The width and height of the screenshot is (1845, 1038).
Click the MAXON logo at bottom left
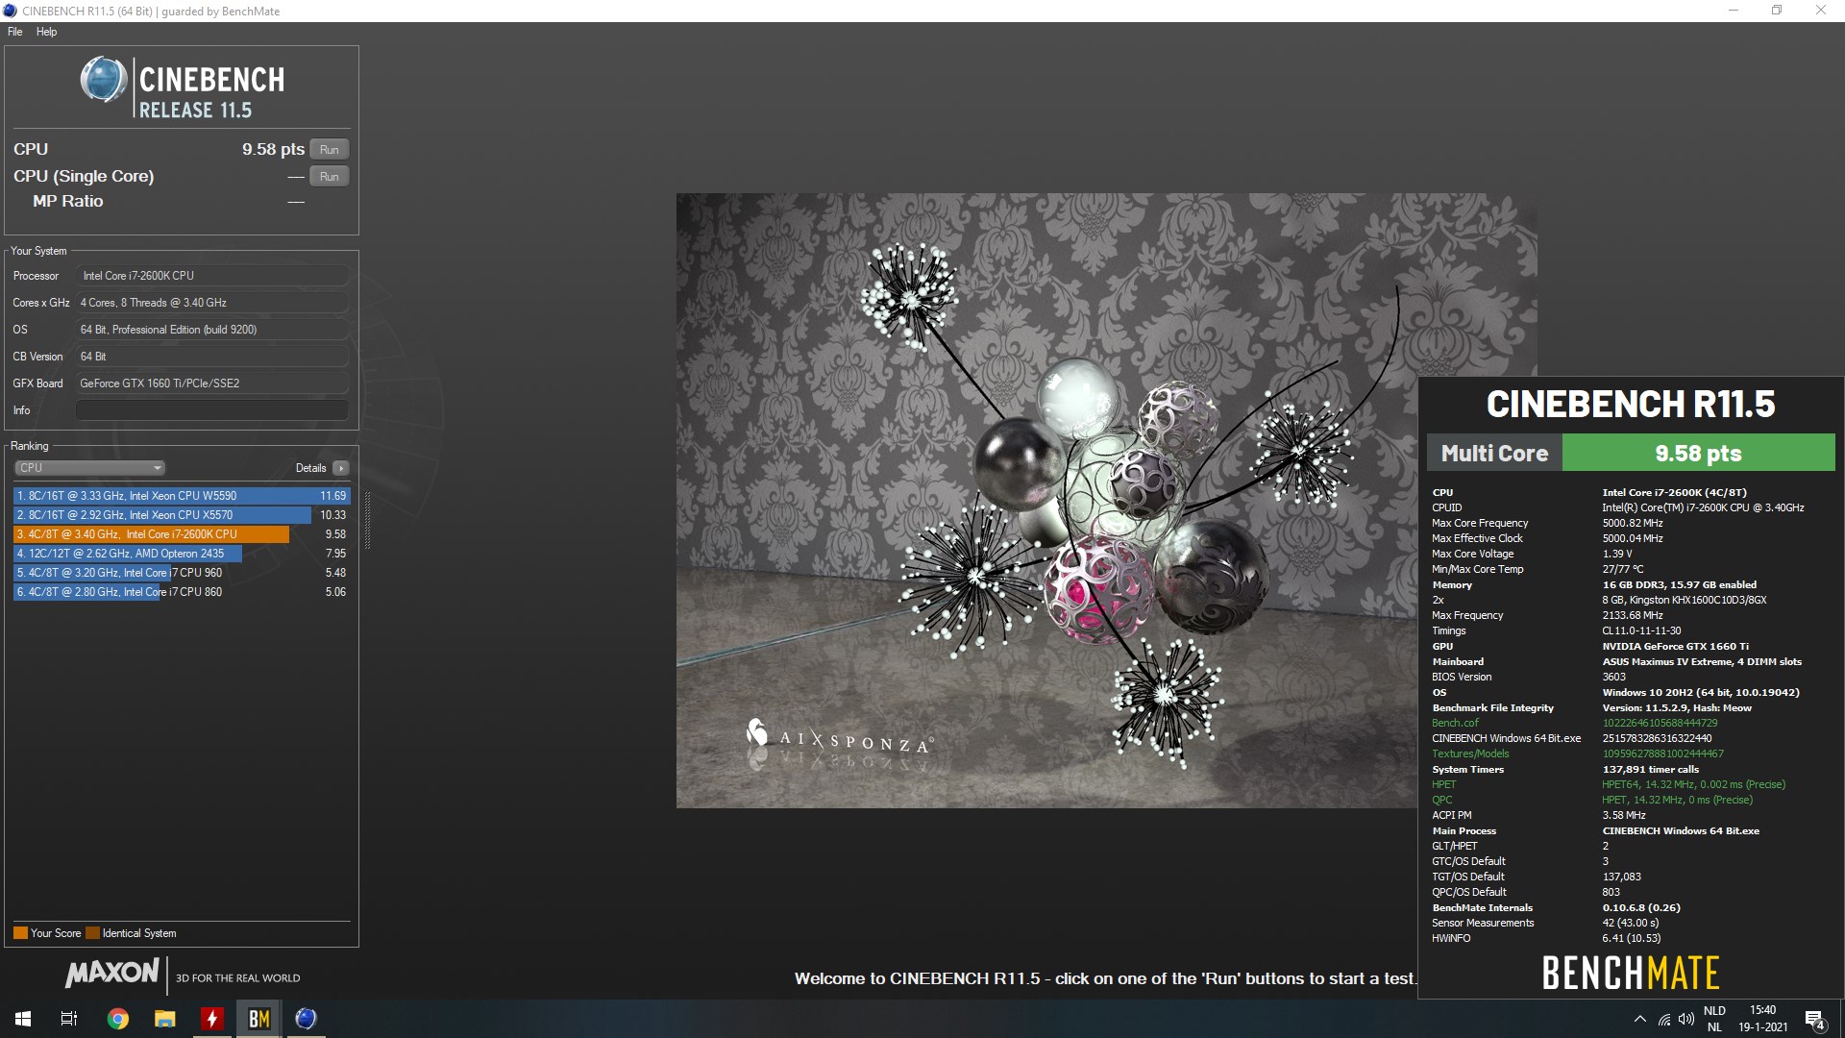coord(112,974)
